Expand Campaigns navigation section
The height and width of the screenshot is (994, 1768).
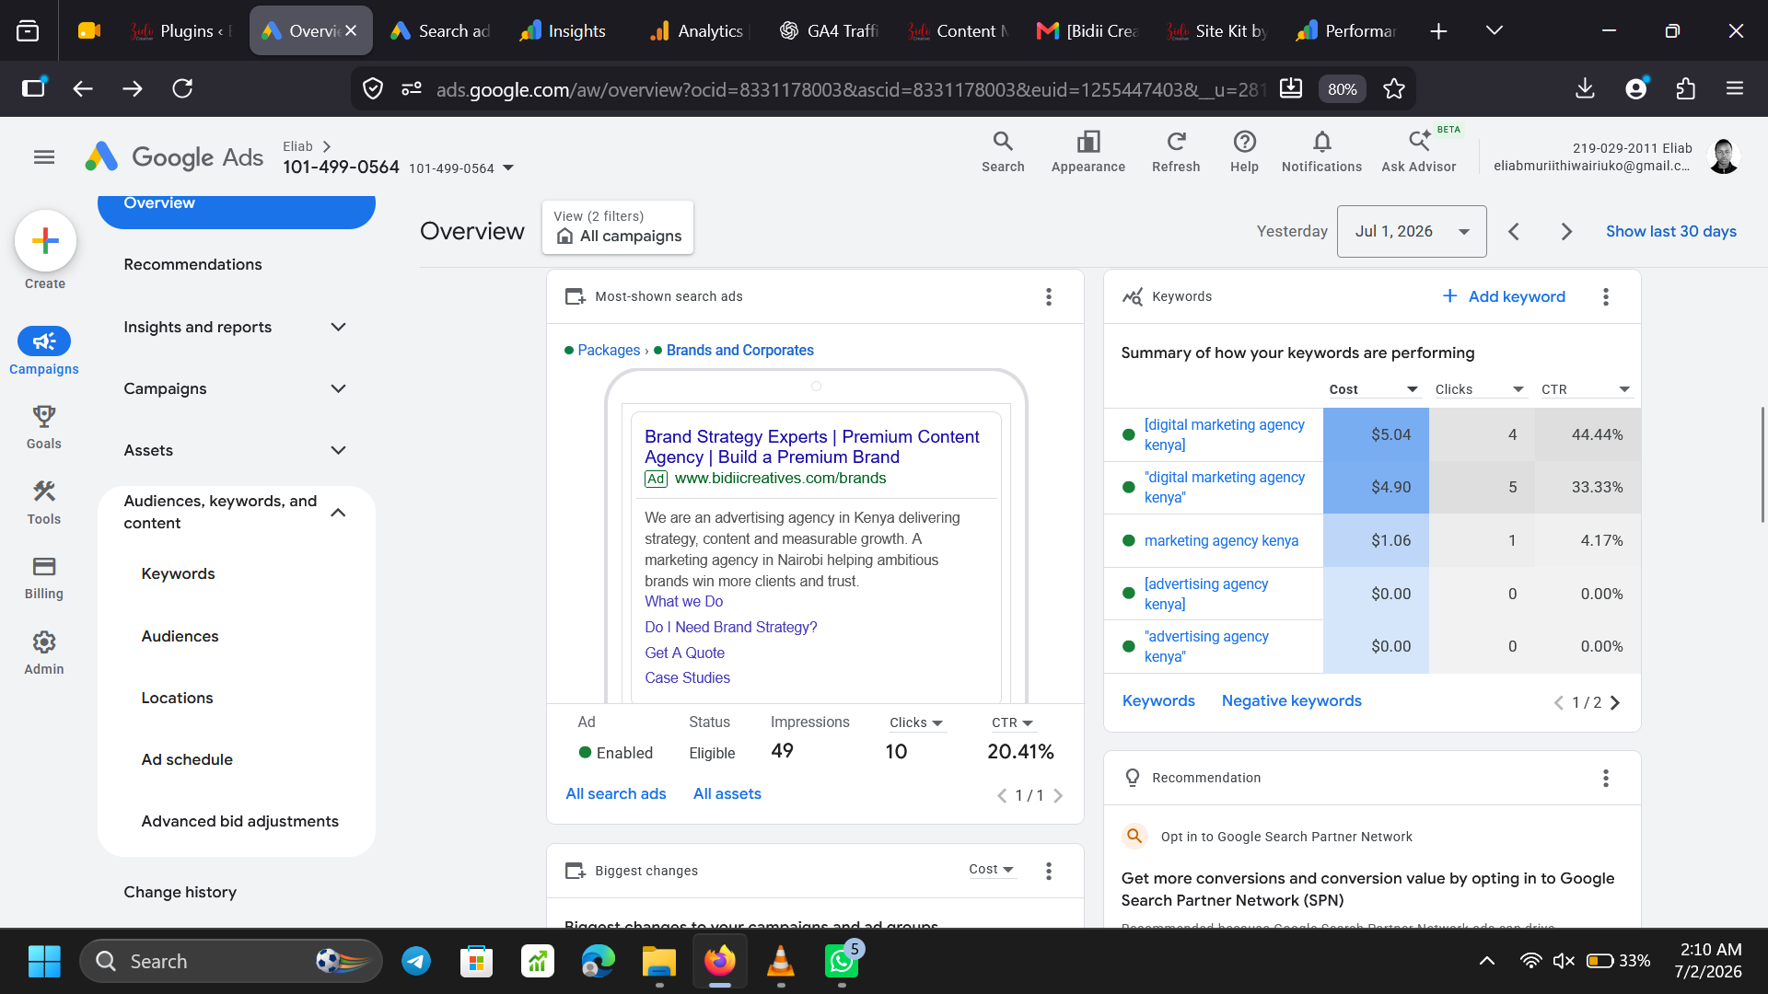tap(338, 388)
